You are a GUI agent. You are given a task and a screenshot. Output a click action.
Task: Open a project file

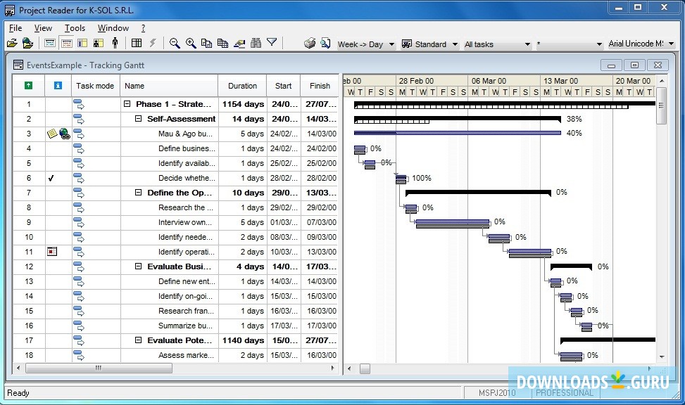point(12,42)
